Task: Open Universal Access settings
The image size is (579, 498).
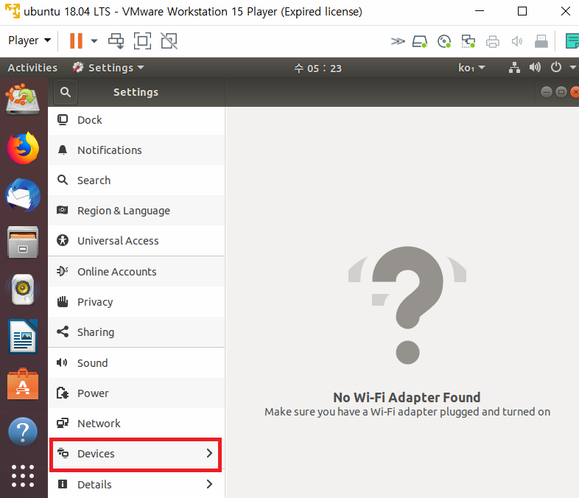Action: pyautogui.click(x=136, y=241)
